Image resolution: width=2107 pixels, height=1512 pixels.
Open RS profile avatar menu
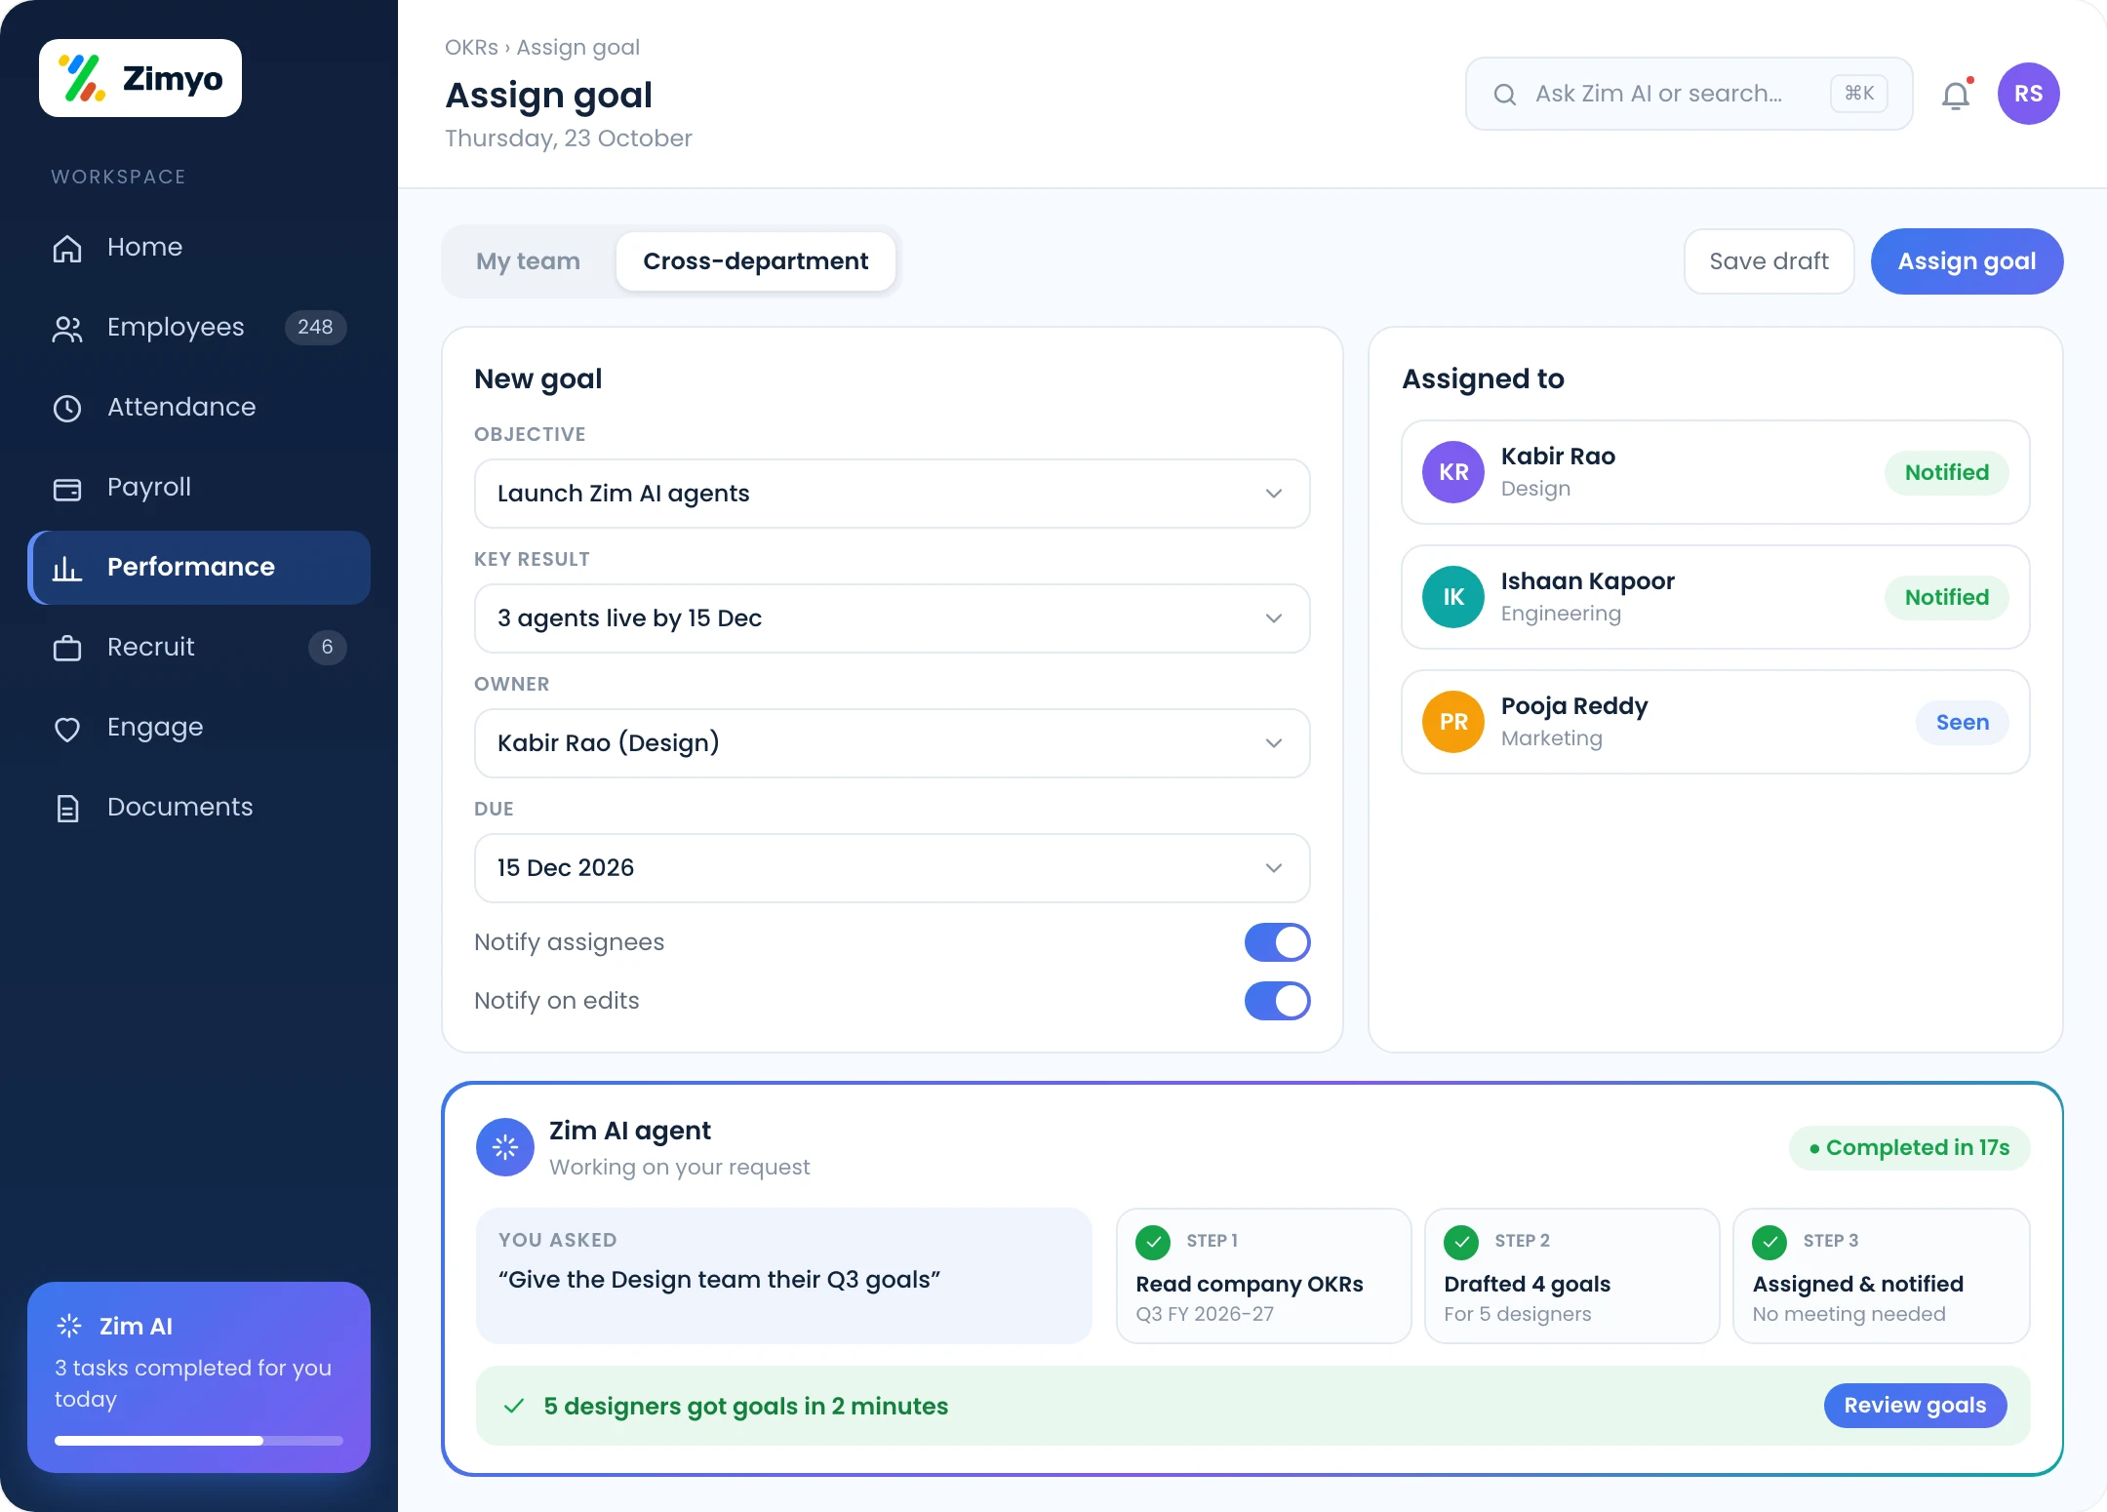tap(2029, 94)
